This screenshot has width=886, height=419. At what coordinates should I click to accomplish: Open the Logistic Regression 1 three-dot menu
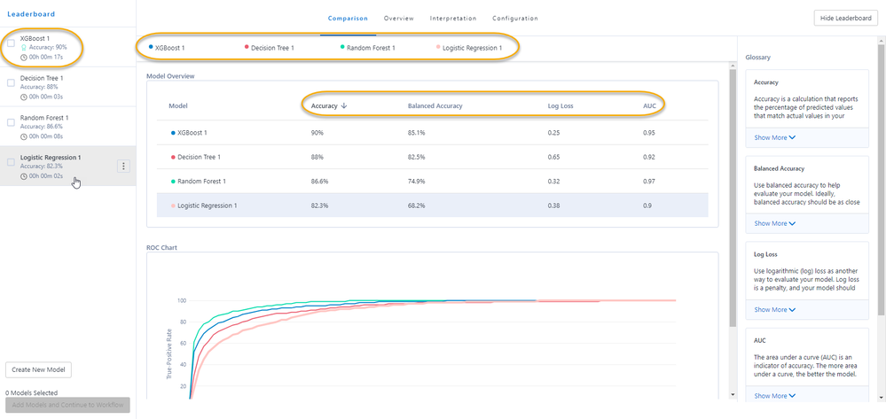(x=124, y=166)
